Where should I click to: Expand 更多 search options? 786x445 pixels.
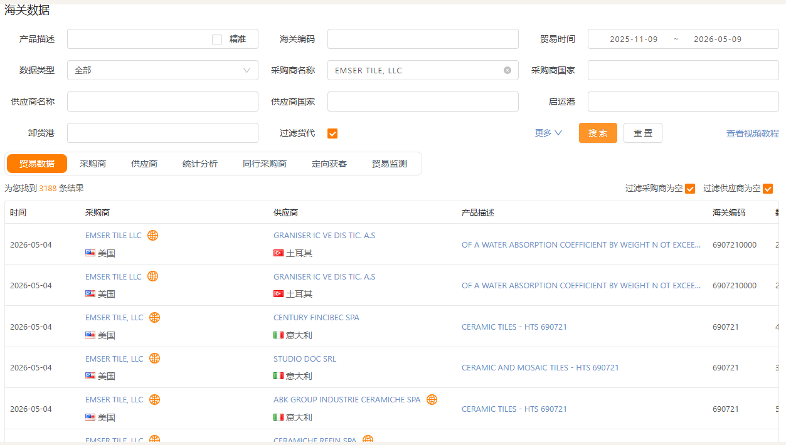(548, 133)
